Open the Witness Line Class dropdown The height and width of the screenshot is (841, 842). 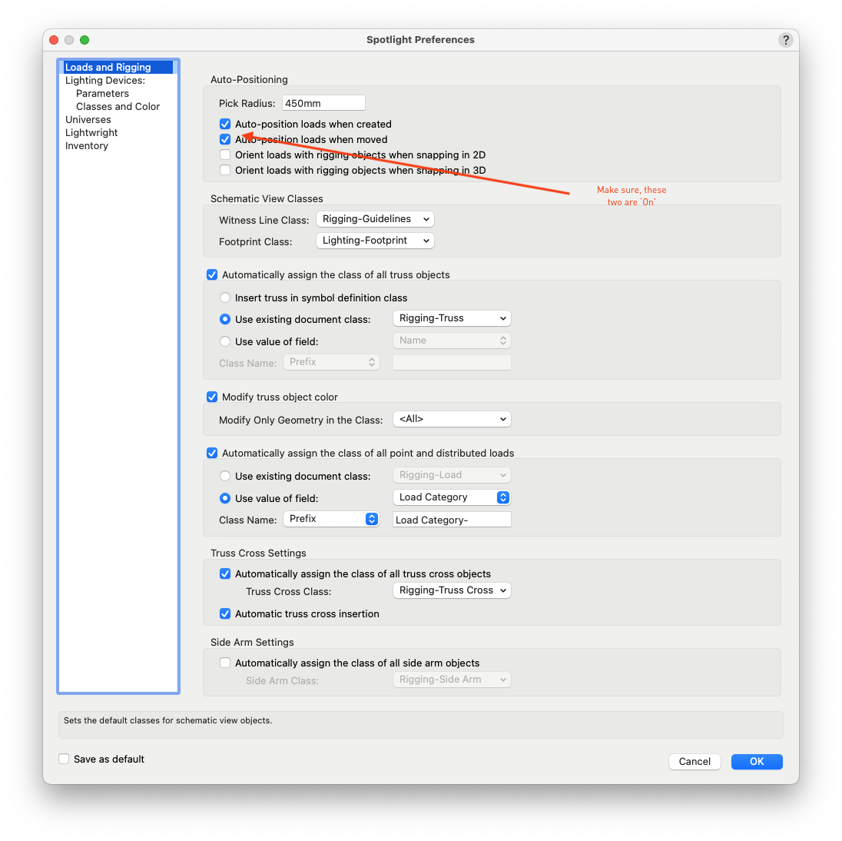point(375,219)
